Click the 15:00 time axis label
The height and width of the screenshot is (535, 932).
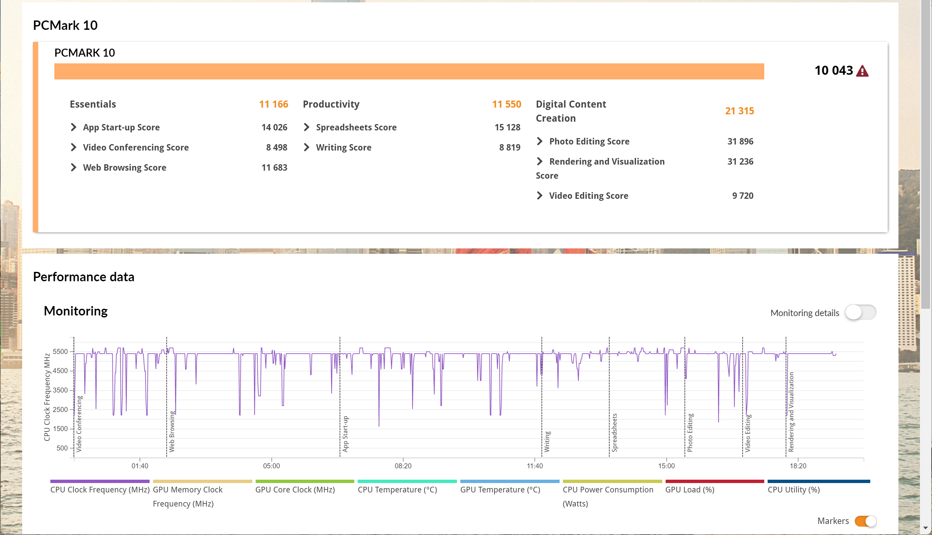[x=666, y=466]
